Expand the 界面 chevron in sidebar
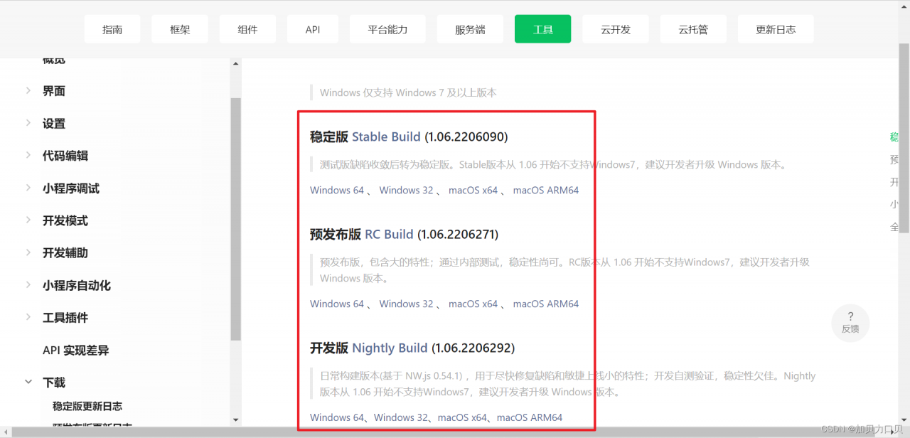910x438 pixels. tap(28, 90)
